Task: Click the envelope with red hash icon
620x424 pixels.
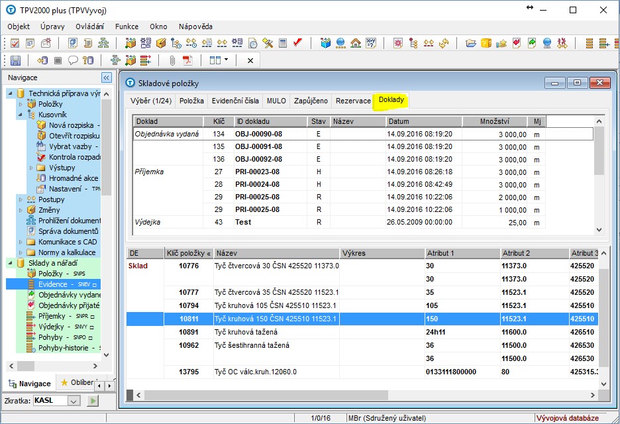Action: coord(46,43)
